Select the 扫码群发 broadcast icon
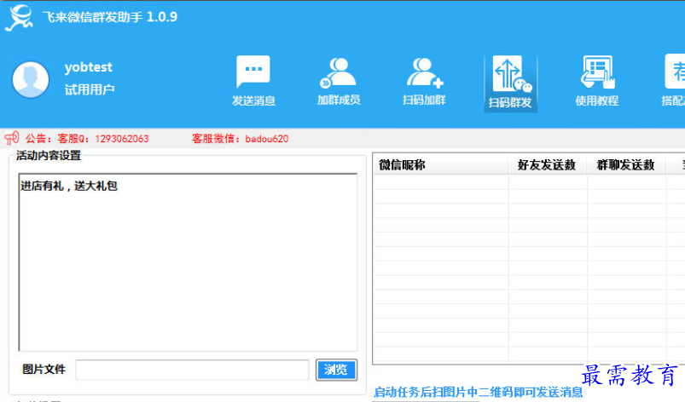The image size is (685, 402). tap(510, 83)
